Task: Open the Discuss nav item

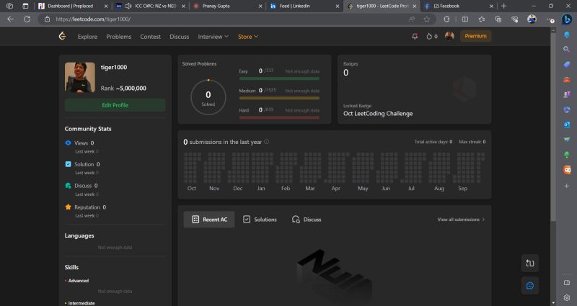Action: (x=179, y=37)
